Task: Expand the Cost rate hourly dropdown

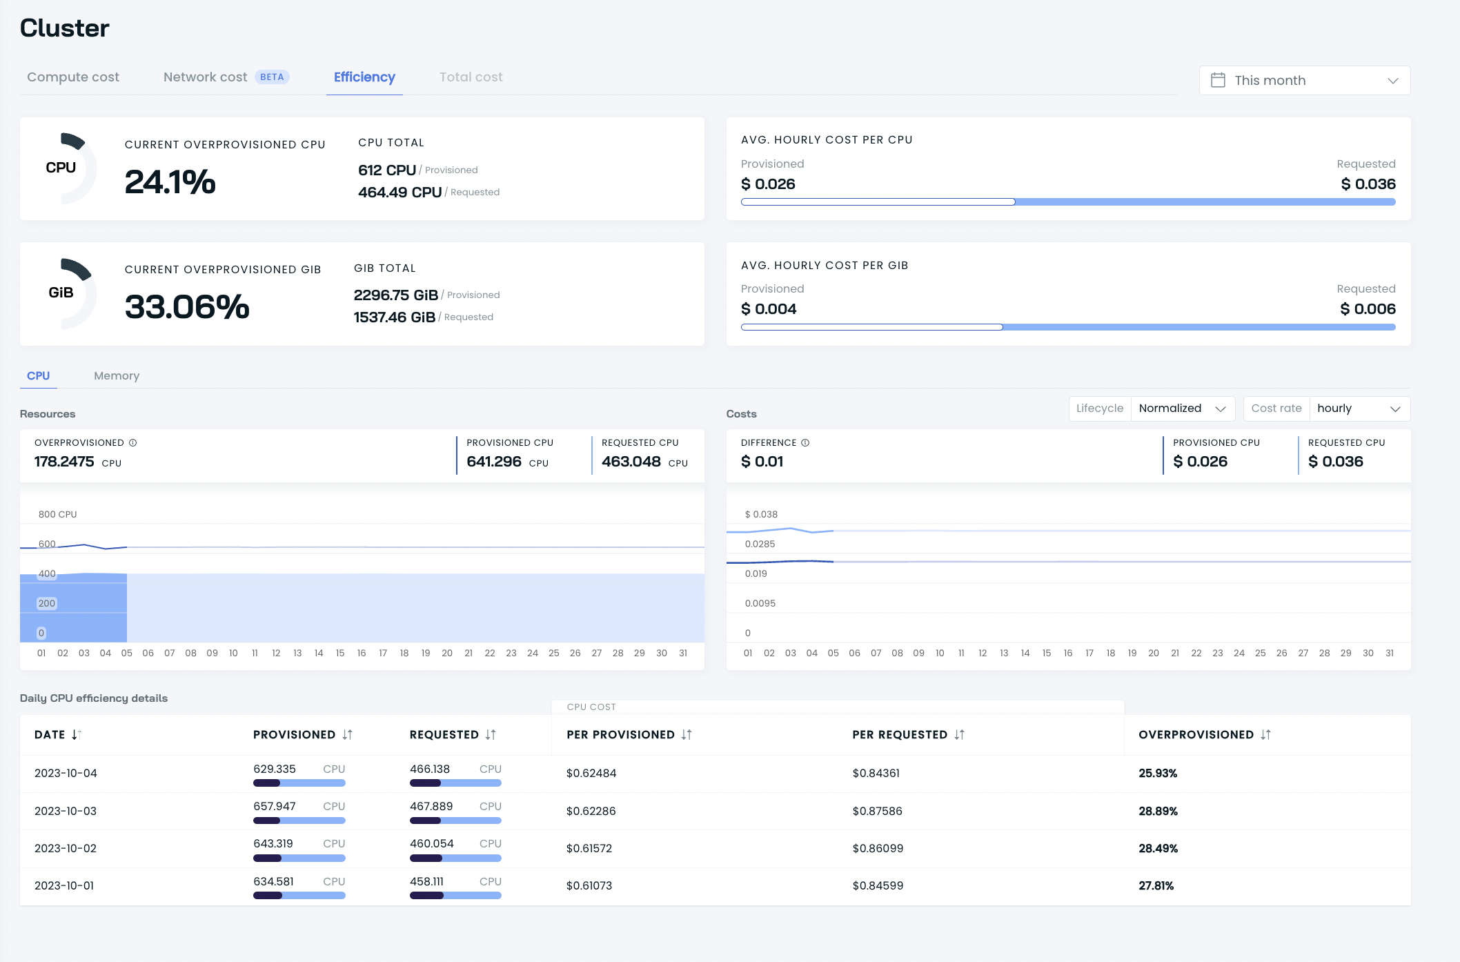Action: click(1359, 409)
